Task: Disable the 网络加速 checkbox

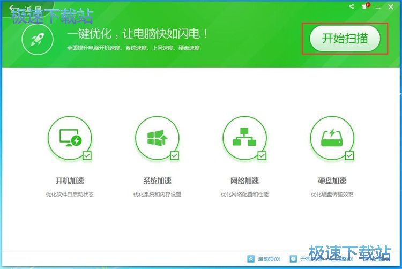Action: (262, 156)
